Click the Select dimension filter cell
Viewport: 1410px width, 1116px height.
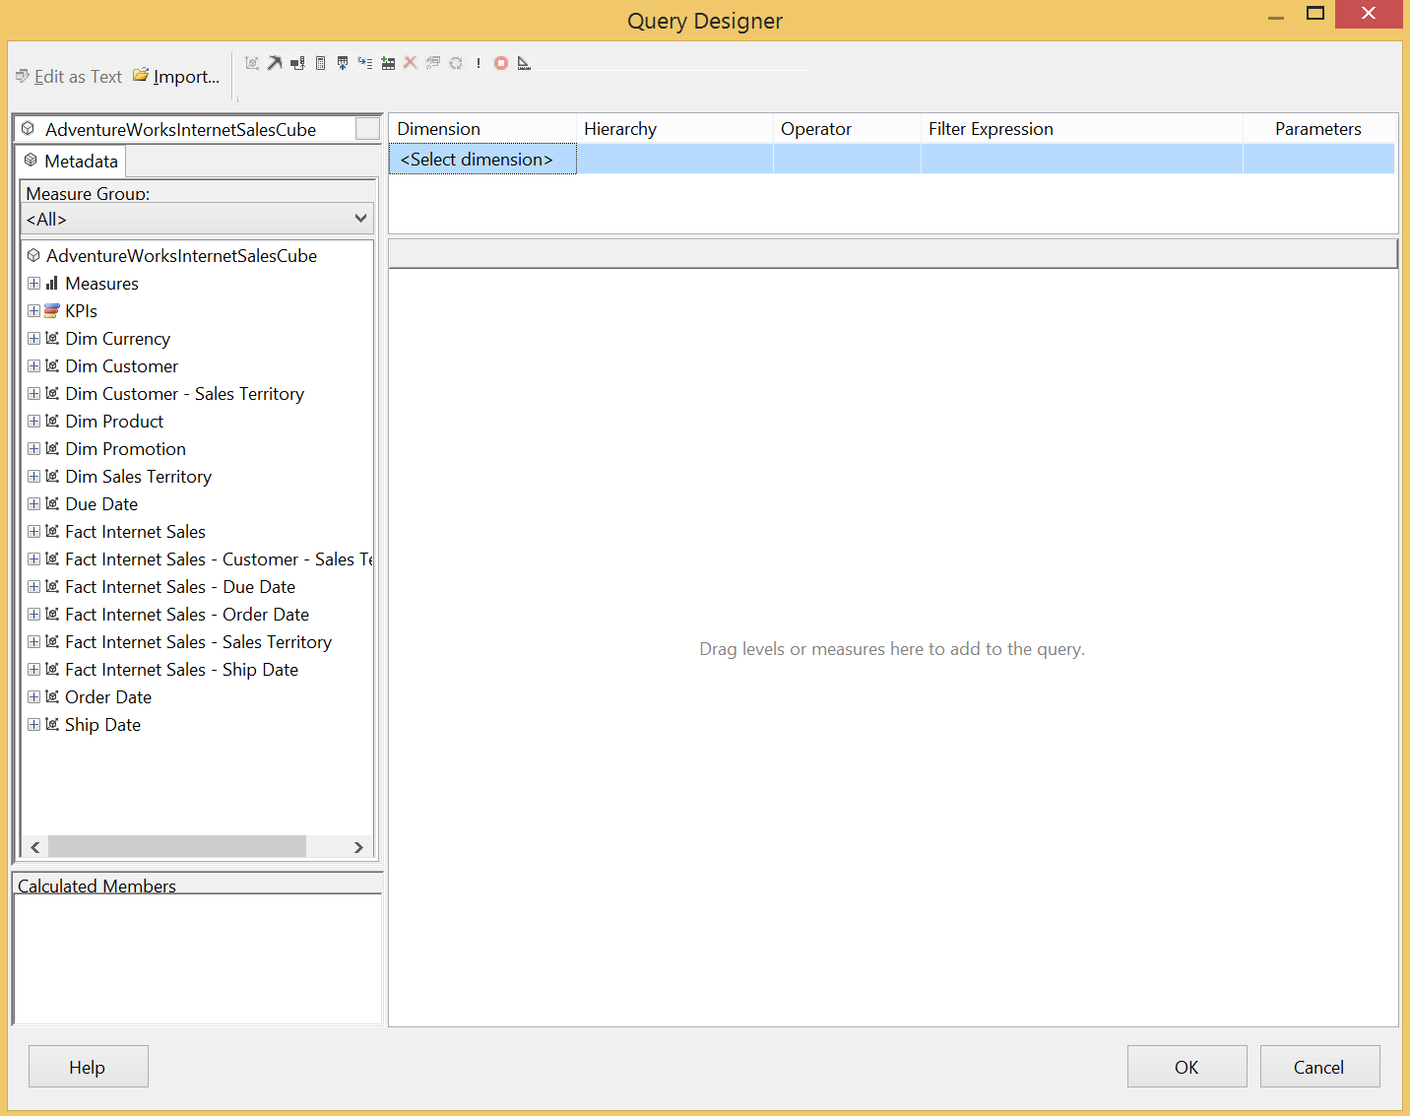(x=482, y=160)
